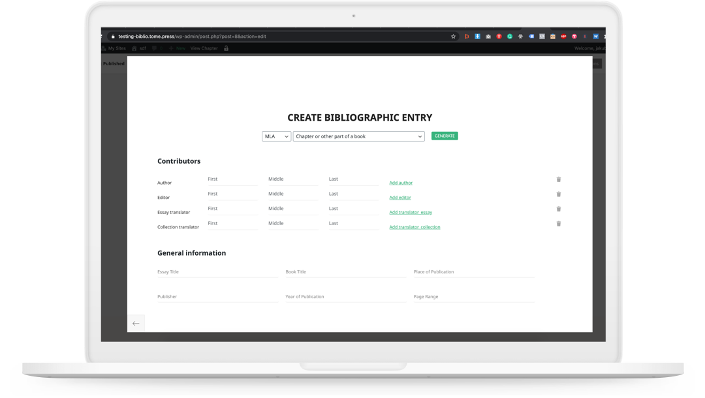
Task: Click the comments bubble in the admin toolbar
Action: coord(154,48)
